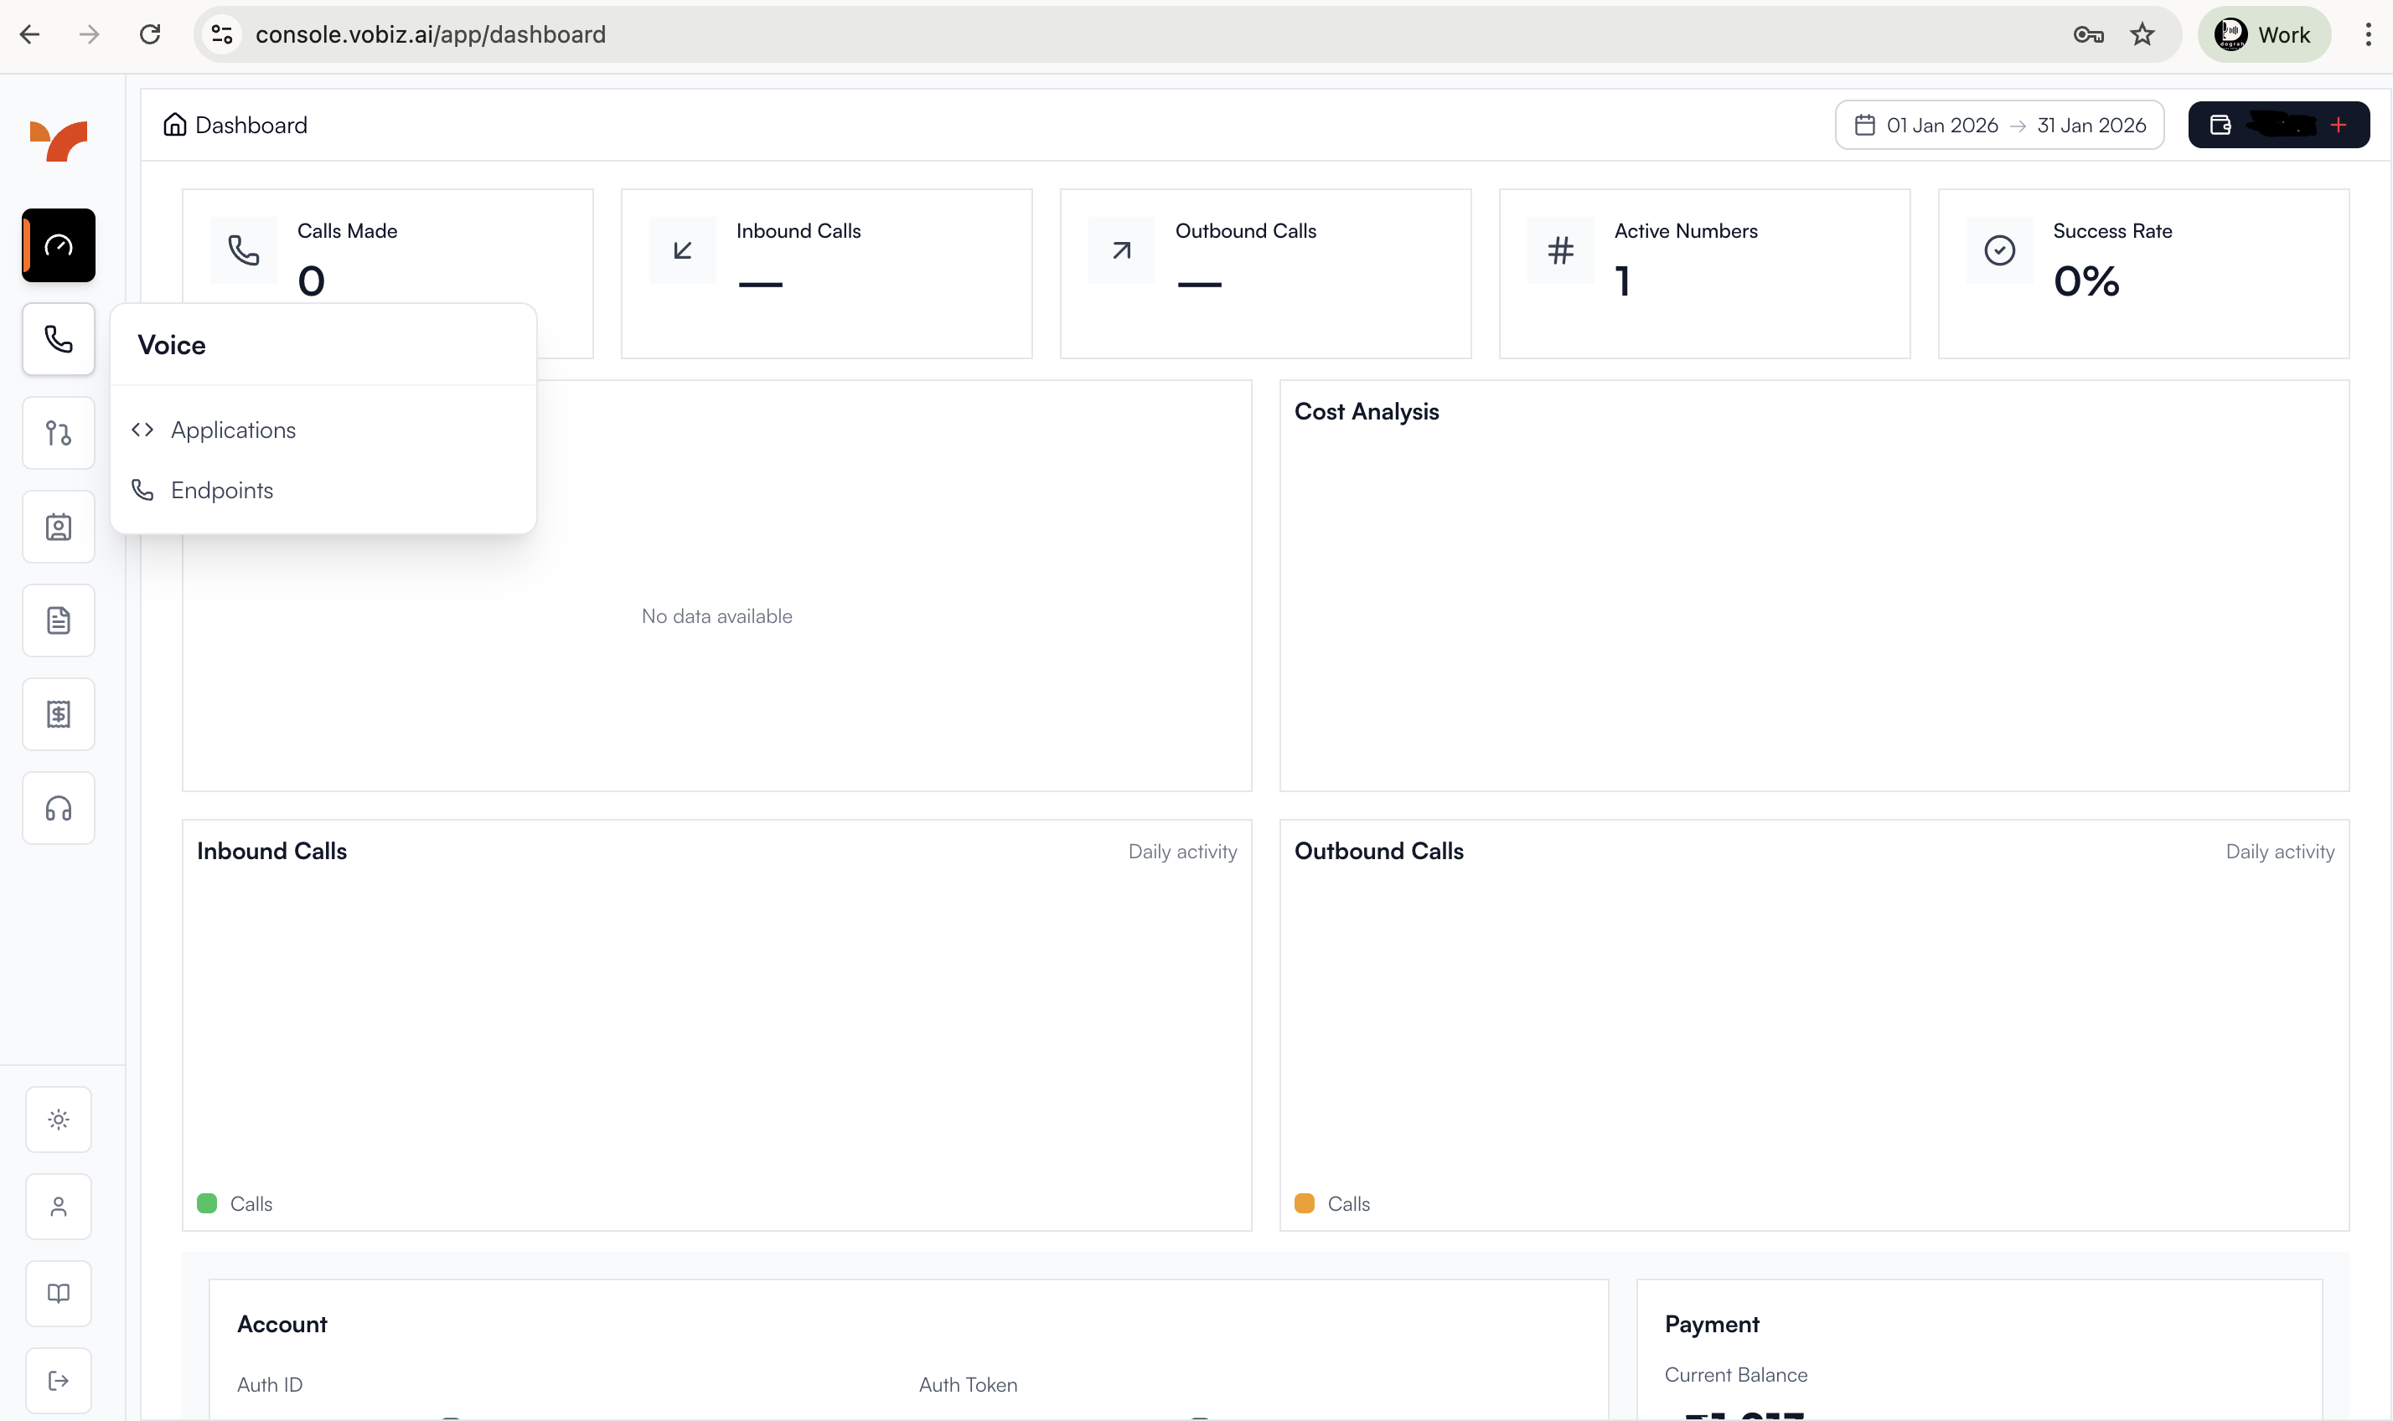Image resolution: width=2393 pixels, height=1421 pixels.
Task: Open the billing receipt icon in sidebar
Action: (x=58, y=713)
